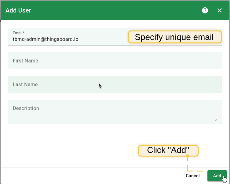This screenshot has width=230, height=184.
Task: Click the "Last Name" placeholder text
Action: point(25,85)
